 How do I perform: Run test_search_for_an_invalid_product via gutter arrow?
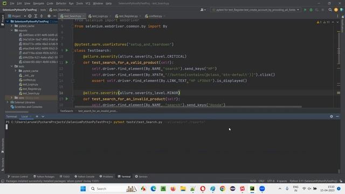click(67, 99)
